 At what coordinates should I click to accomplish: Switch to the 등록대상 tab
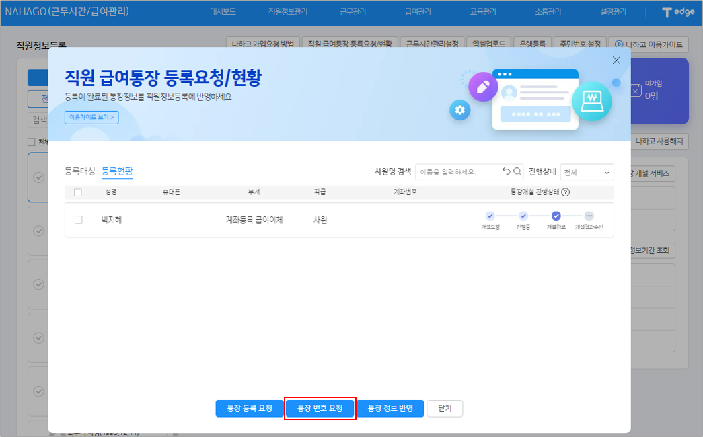pyautogui.click(x=80, y=171)
